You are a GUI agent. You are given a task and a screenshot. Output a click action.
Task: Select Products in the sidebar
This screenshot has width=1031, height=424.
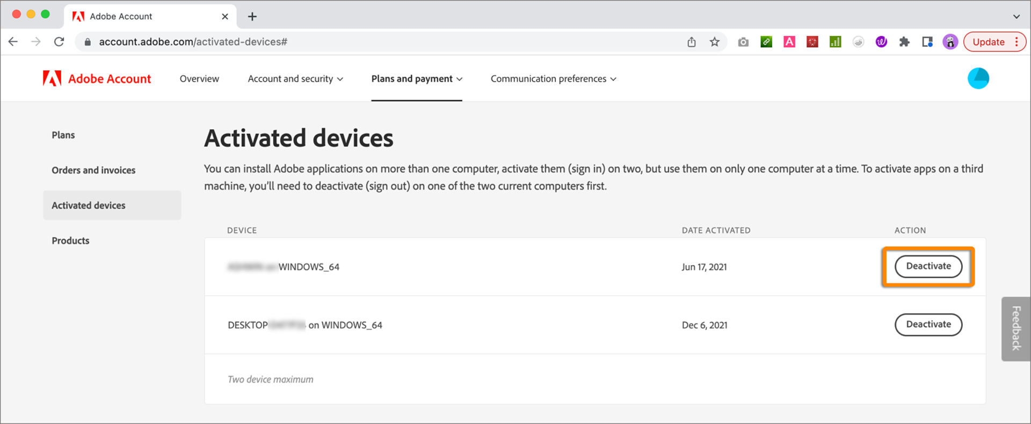[x=70, y=240]
